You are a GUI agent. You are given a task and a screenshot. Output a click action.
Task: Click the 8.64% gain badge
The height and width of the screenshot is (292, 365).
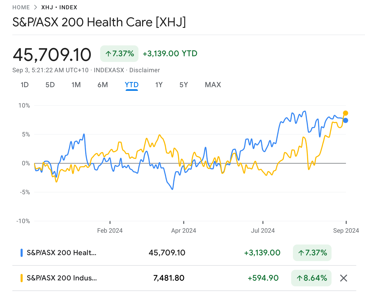tap(311, 278)
